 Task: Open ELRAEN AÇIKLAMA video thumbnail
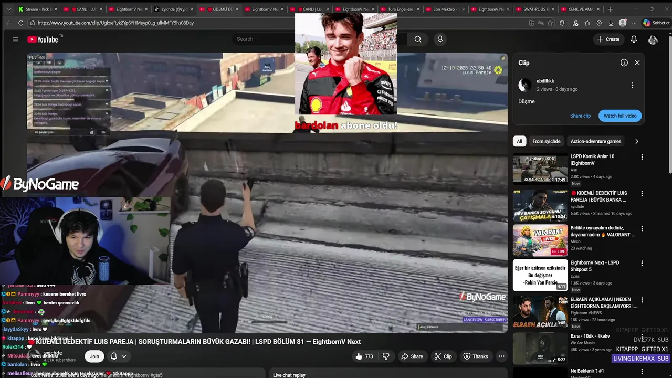(540, 312)
